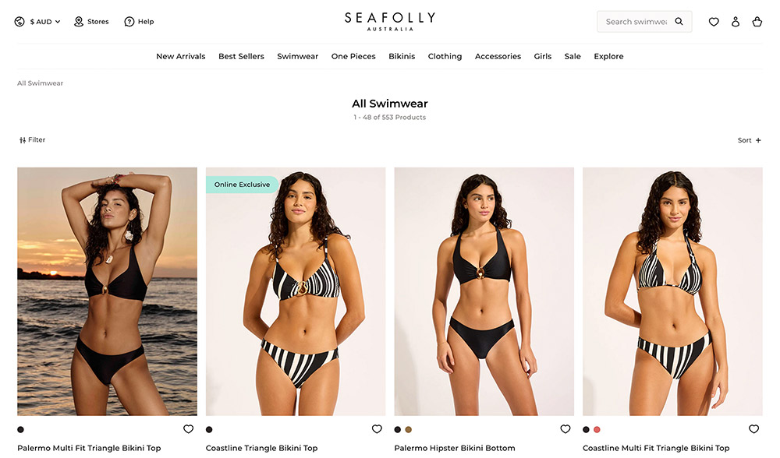Image resolution: width=780 pixels, height=458 pixels.
Task: Open the Coastline Multi Fit Triangle Bikini Top link
Action: 656,448
